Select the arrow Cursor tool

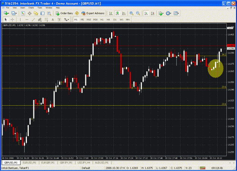click(x=6, y=19)
